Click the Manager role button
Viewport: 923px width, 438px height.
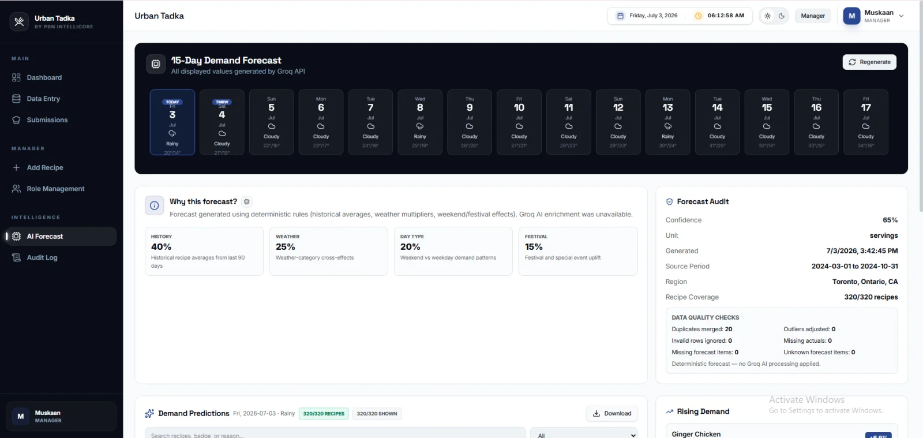[813, 16]
